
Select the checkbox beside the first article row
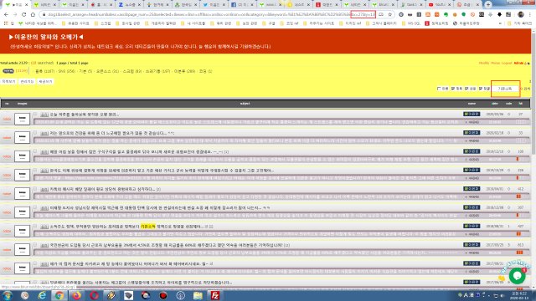point(35,114)
